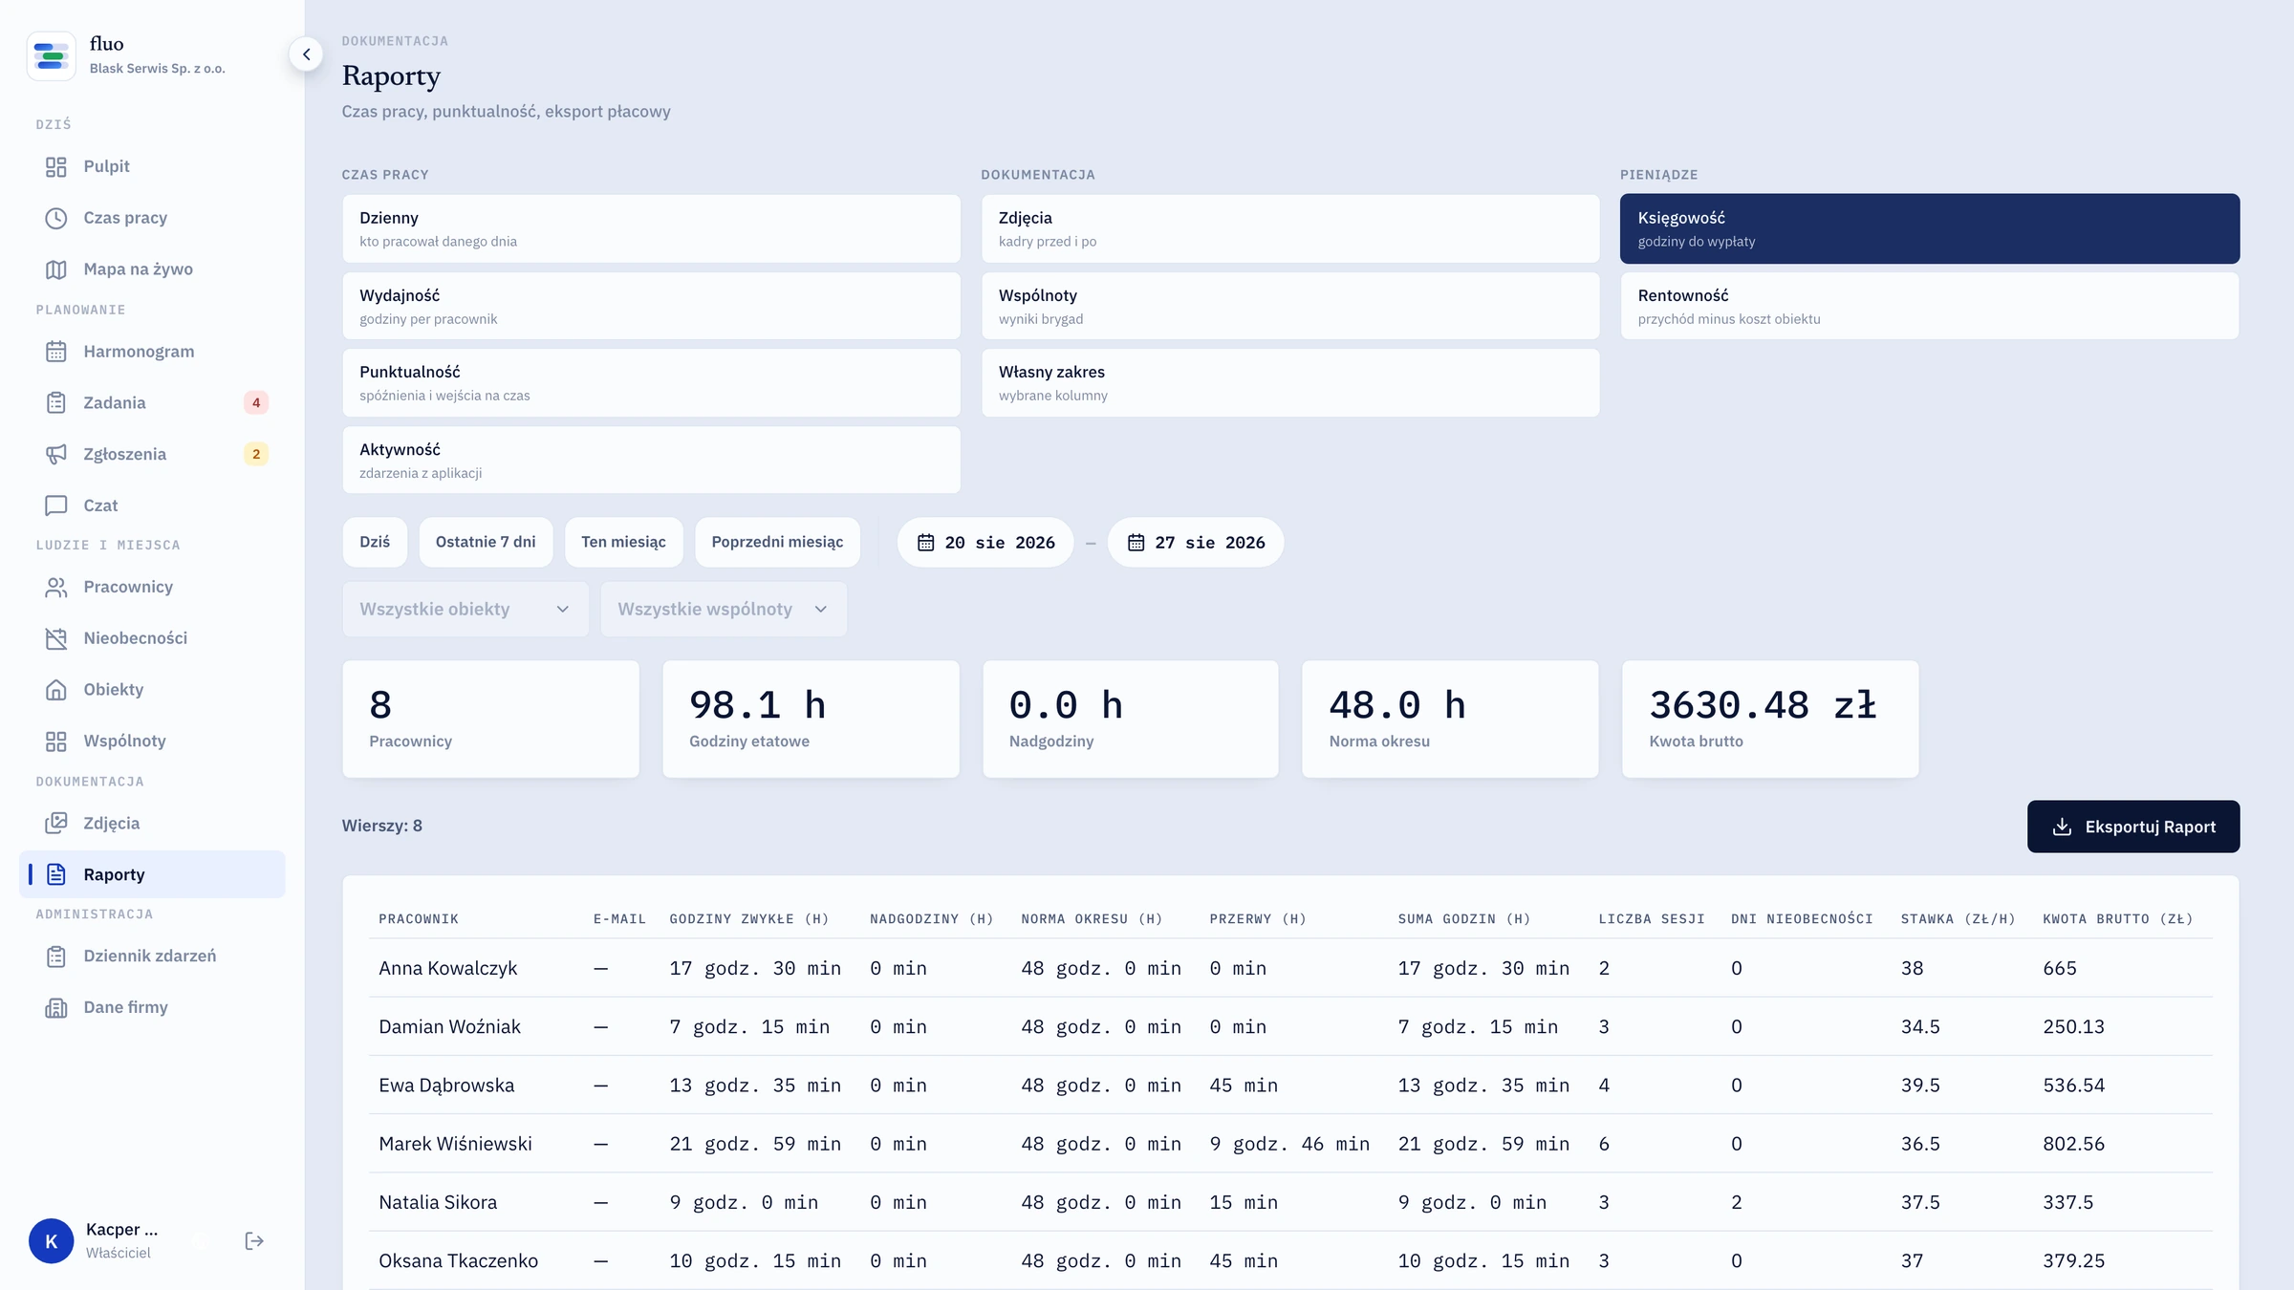The height and width of the screenshot is (1290, 2294).
Task: Select the Własny zakres report card
Action: click(x=1290, y=383)
